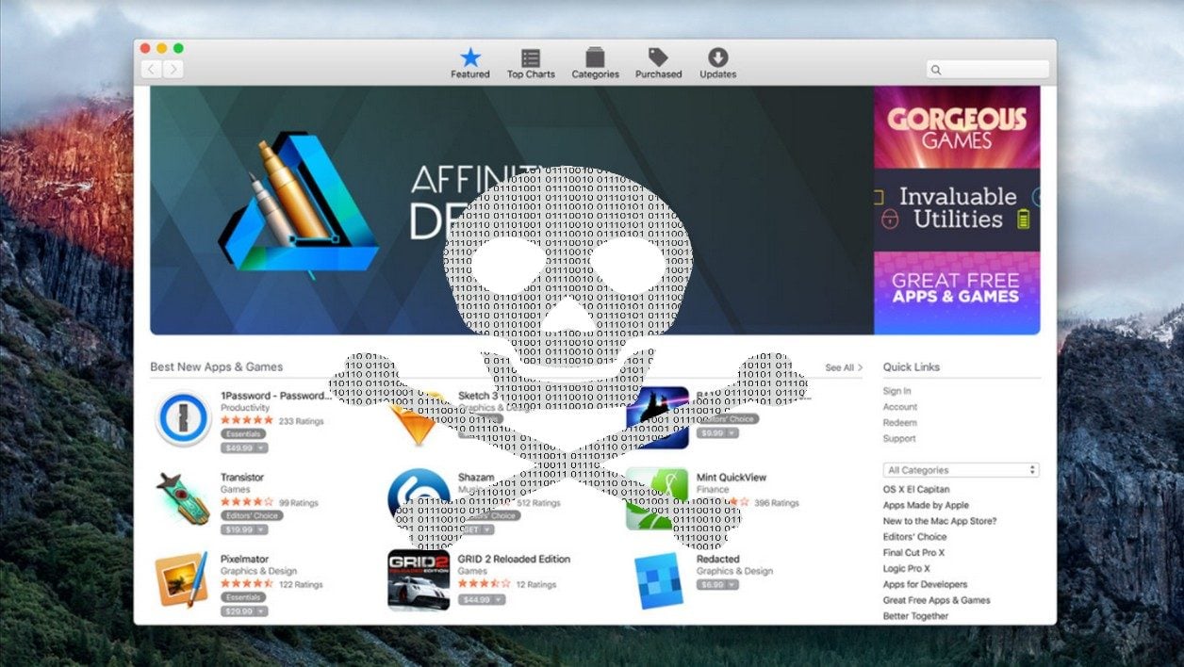Viewport: 1184px width, 667px height.
Task: Open the Logic Pro X link
Action: [x=906, y=569]
